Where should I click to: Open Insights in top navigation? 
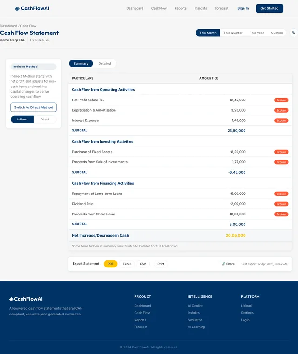tap(201, 8)
